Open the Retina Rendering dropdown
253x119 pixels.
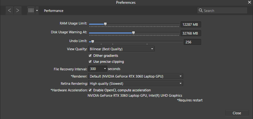[136, 84]
